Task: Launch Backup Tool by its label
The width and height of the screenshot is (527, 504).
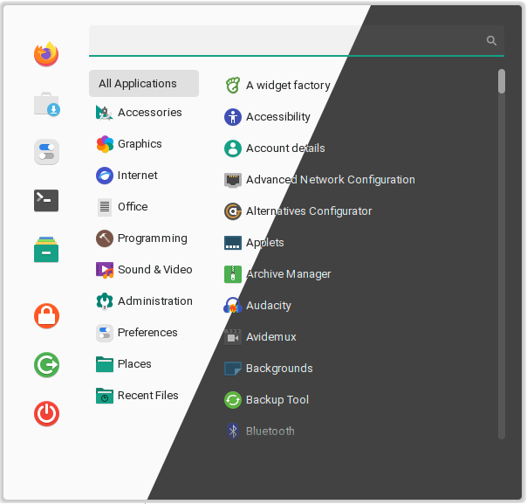Action: (277, 400)
